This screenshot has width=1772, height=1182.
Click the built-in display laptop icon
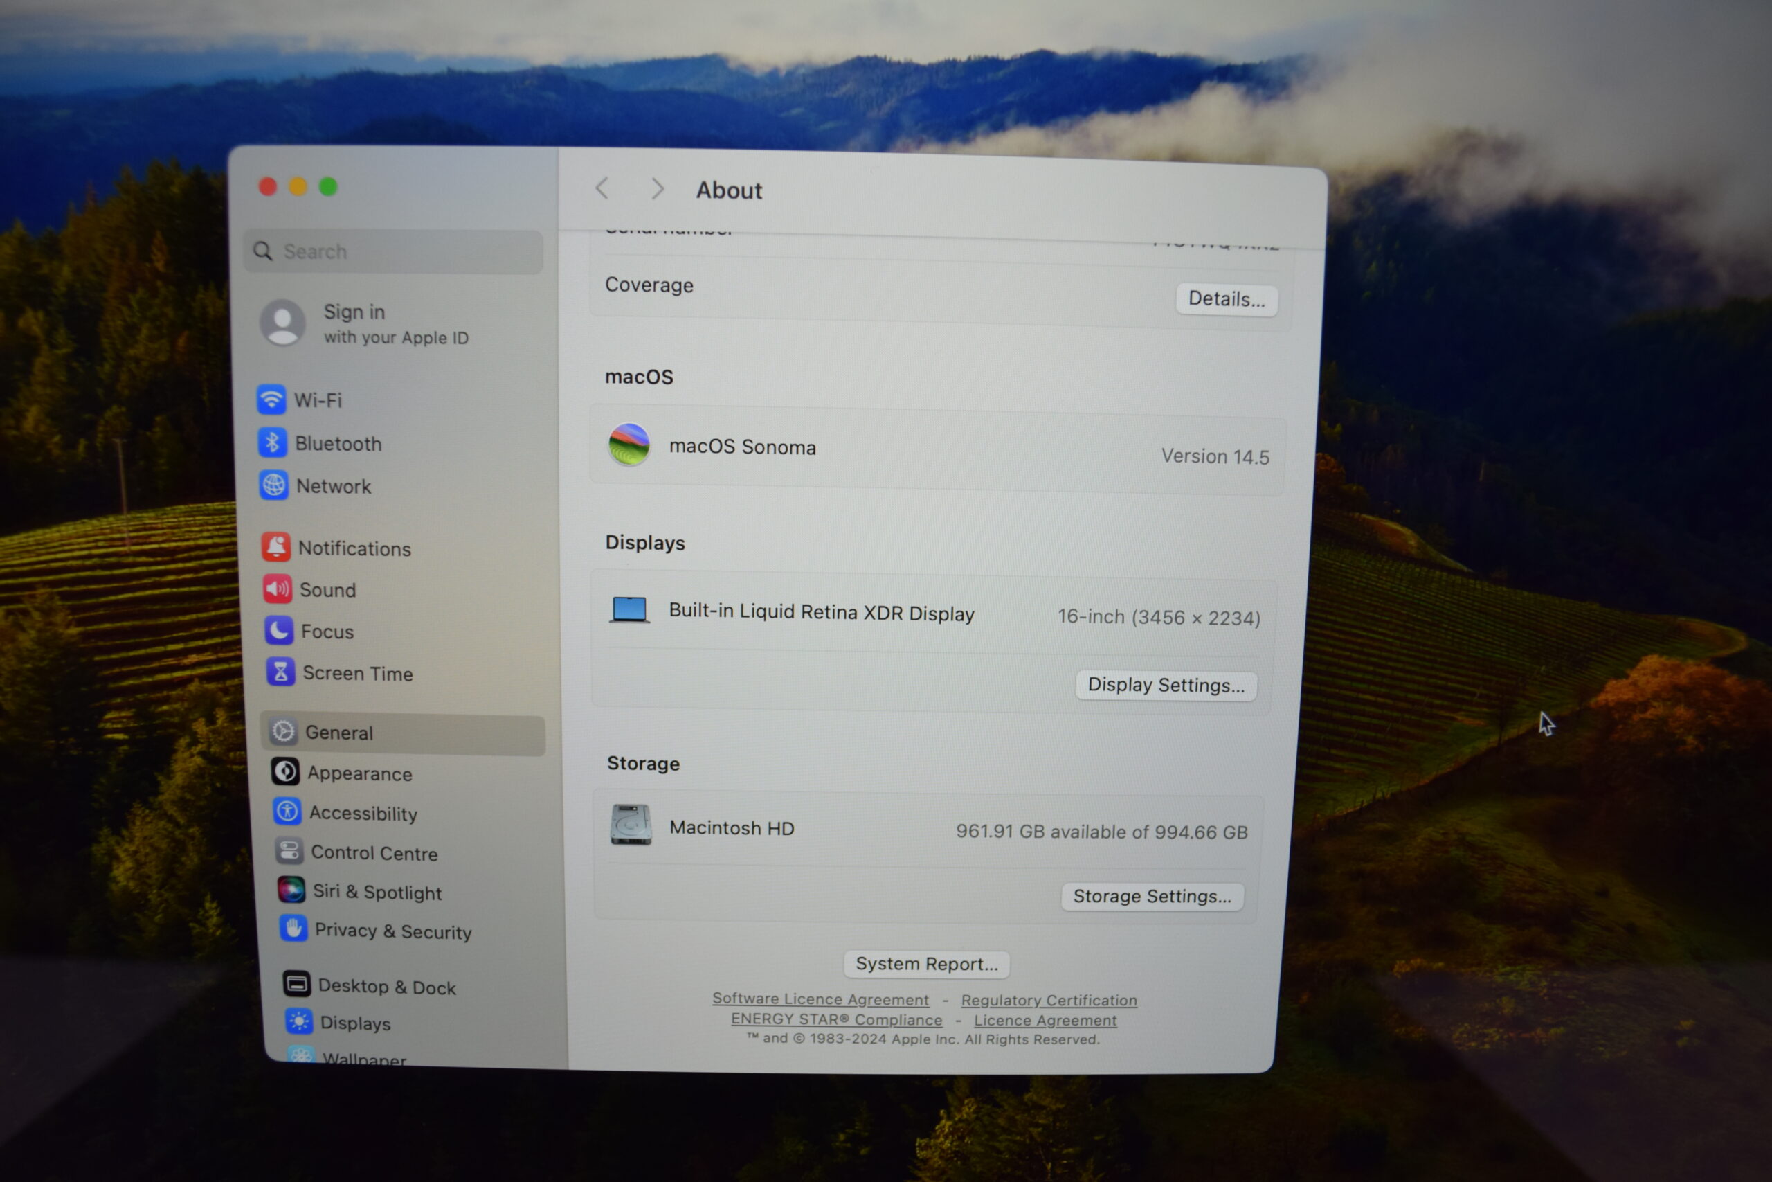point(630,610)
